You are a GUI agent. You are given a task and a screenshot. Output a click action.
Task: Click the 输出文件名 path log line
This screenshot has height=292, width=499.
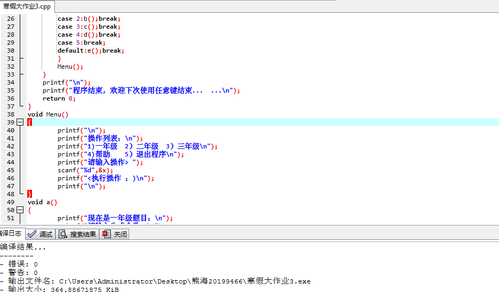(x=155, y=281)
